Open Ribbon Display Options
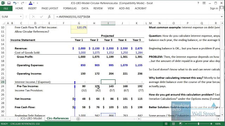Screen dimensions: 225x126 tap(204, 3)
